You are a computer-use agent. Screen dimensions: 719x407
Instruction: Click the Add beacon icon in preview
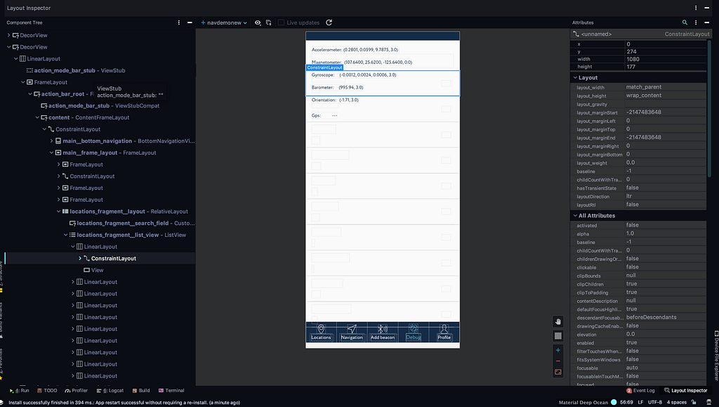point(383,328)
